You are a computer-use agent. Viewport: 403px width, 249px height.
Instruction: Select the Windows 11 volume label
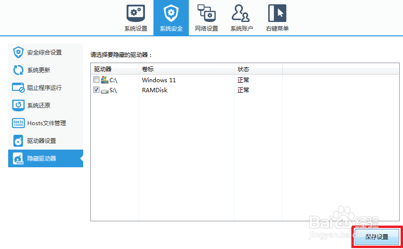tap(159, 80)
